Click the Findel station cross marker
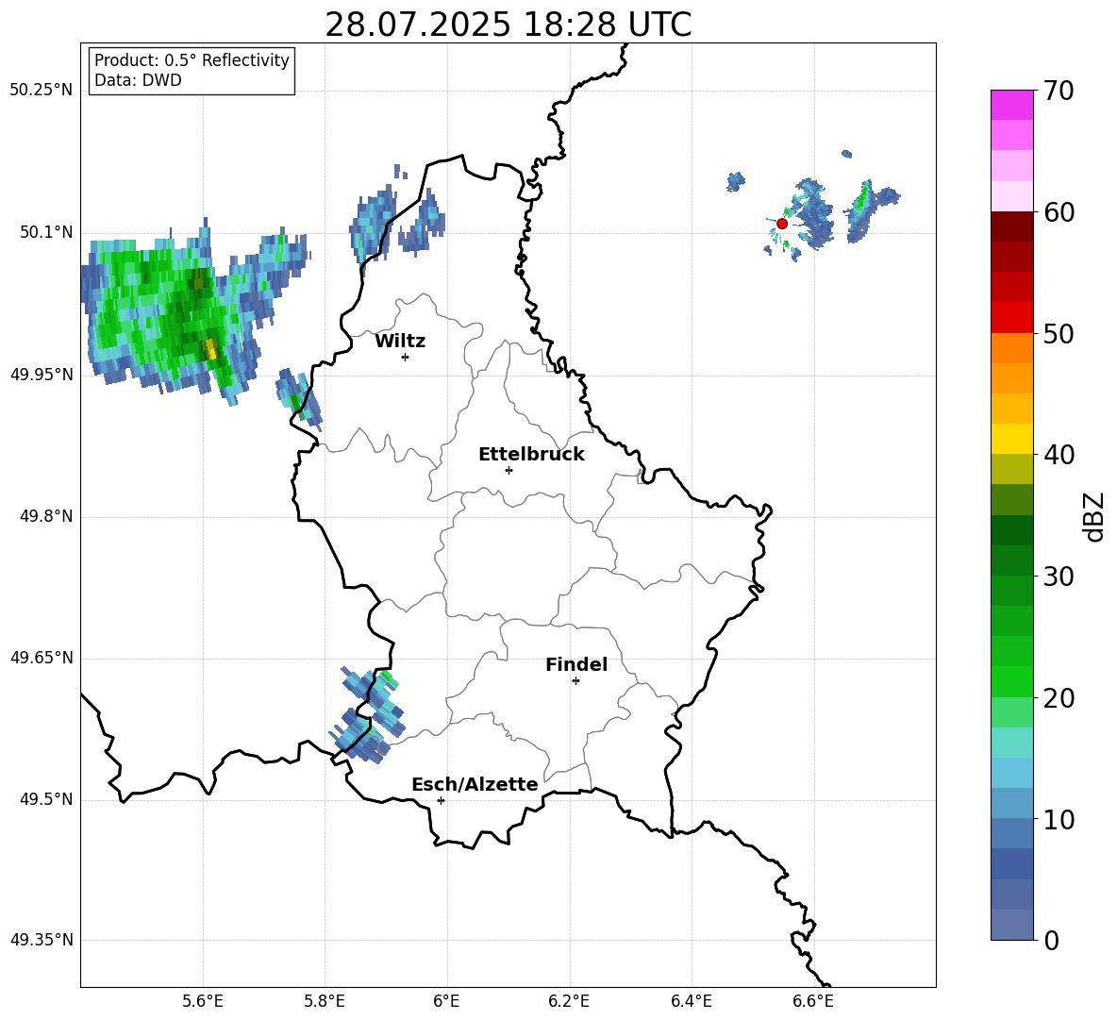 point(575,681)
